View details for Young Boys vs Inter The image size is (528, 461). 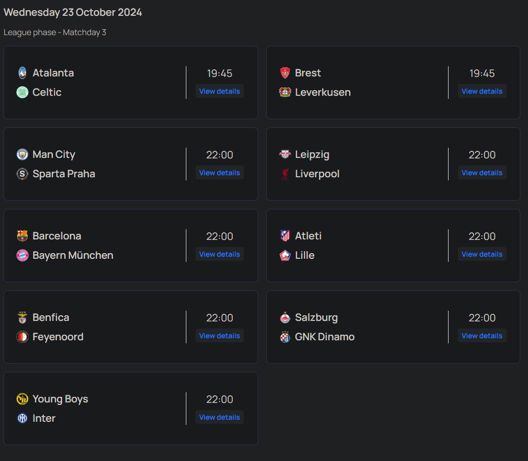click(x=219, y=417)
